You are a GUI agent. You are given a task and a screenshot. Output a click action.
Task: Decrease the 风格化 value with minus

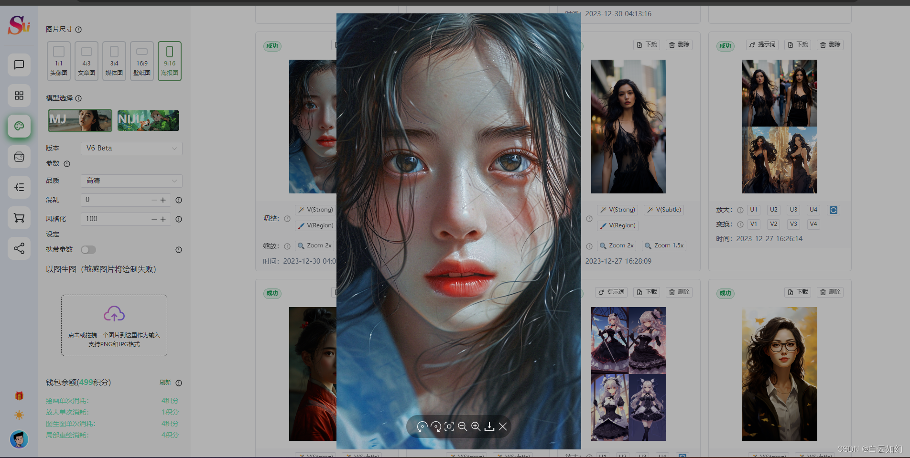pos(154,219)
